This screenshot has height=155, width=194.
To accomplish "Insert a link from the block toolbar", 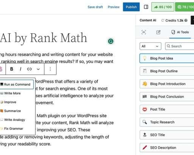I will 29,69.
